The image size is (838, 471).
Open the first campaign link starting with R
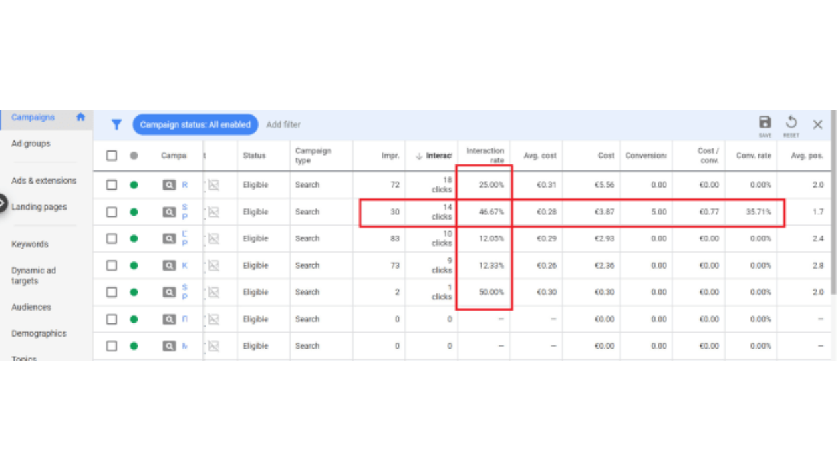click(185, 185)
